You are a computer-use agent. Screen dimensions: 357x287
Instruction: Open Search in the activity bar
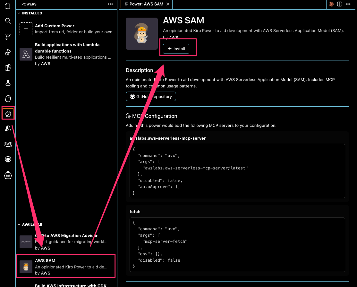point(8,21)
